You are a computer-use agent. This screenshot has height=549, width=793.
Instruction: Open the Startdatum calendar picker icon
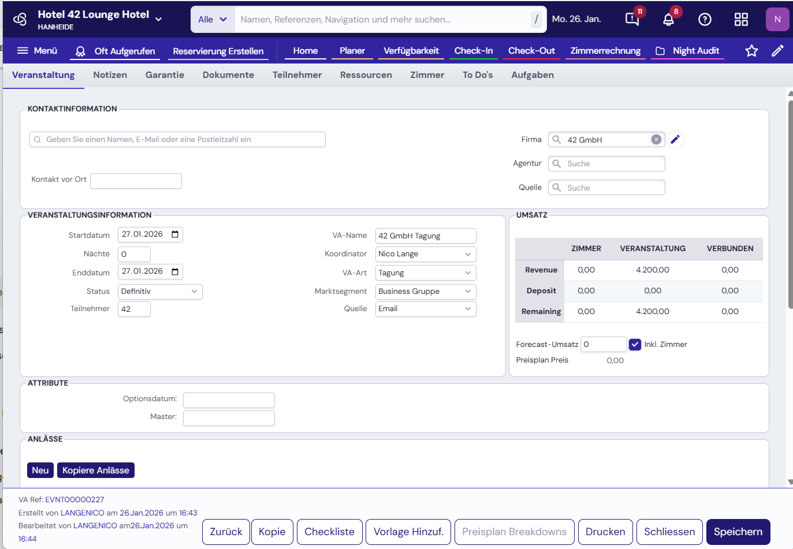click(175, 234)
